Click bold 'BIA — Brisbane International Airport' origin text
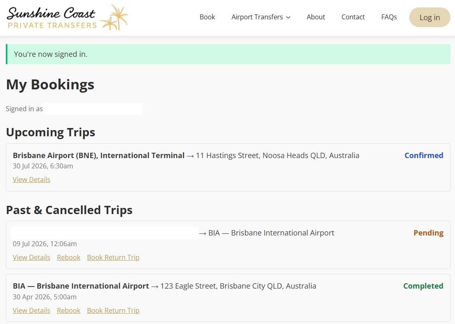Image resolution: width=455 pixels, height=324 pixels. [81, 286]
